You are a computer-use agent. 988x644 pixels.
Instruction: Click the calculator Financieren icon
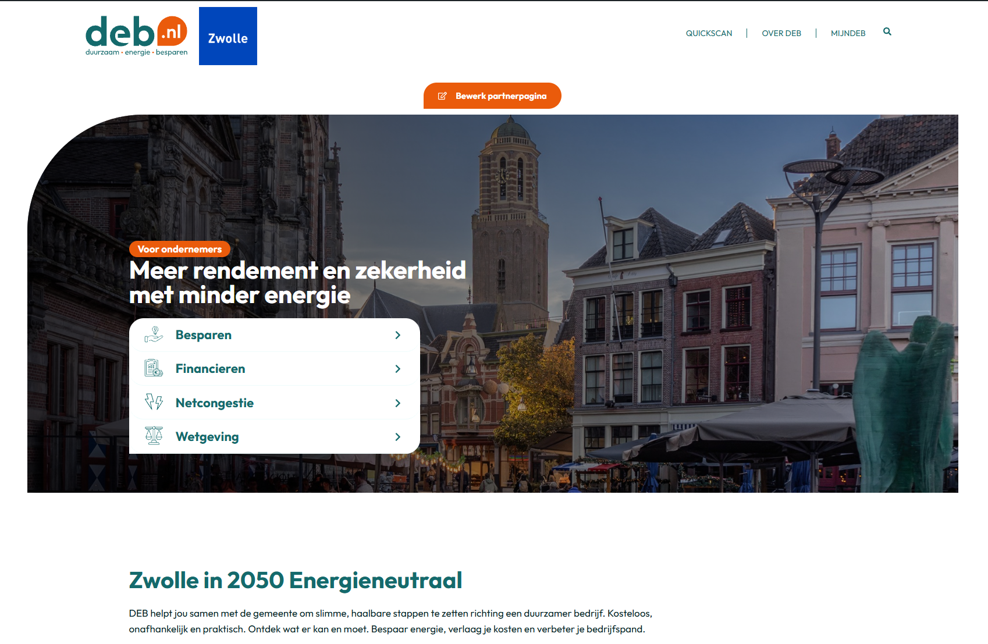pyautogui.click(x=154, y=368)
